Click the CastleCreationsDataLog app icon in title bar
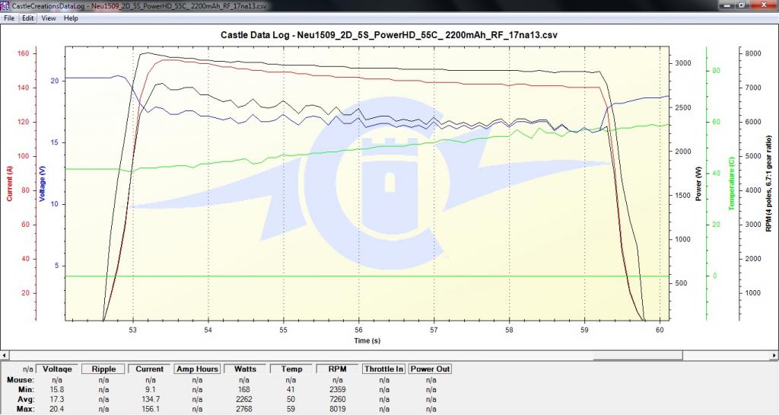Image resolution: width=779 pixels, height=415 pixels. pyautogui.click(x=5, y=6)
